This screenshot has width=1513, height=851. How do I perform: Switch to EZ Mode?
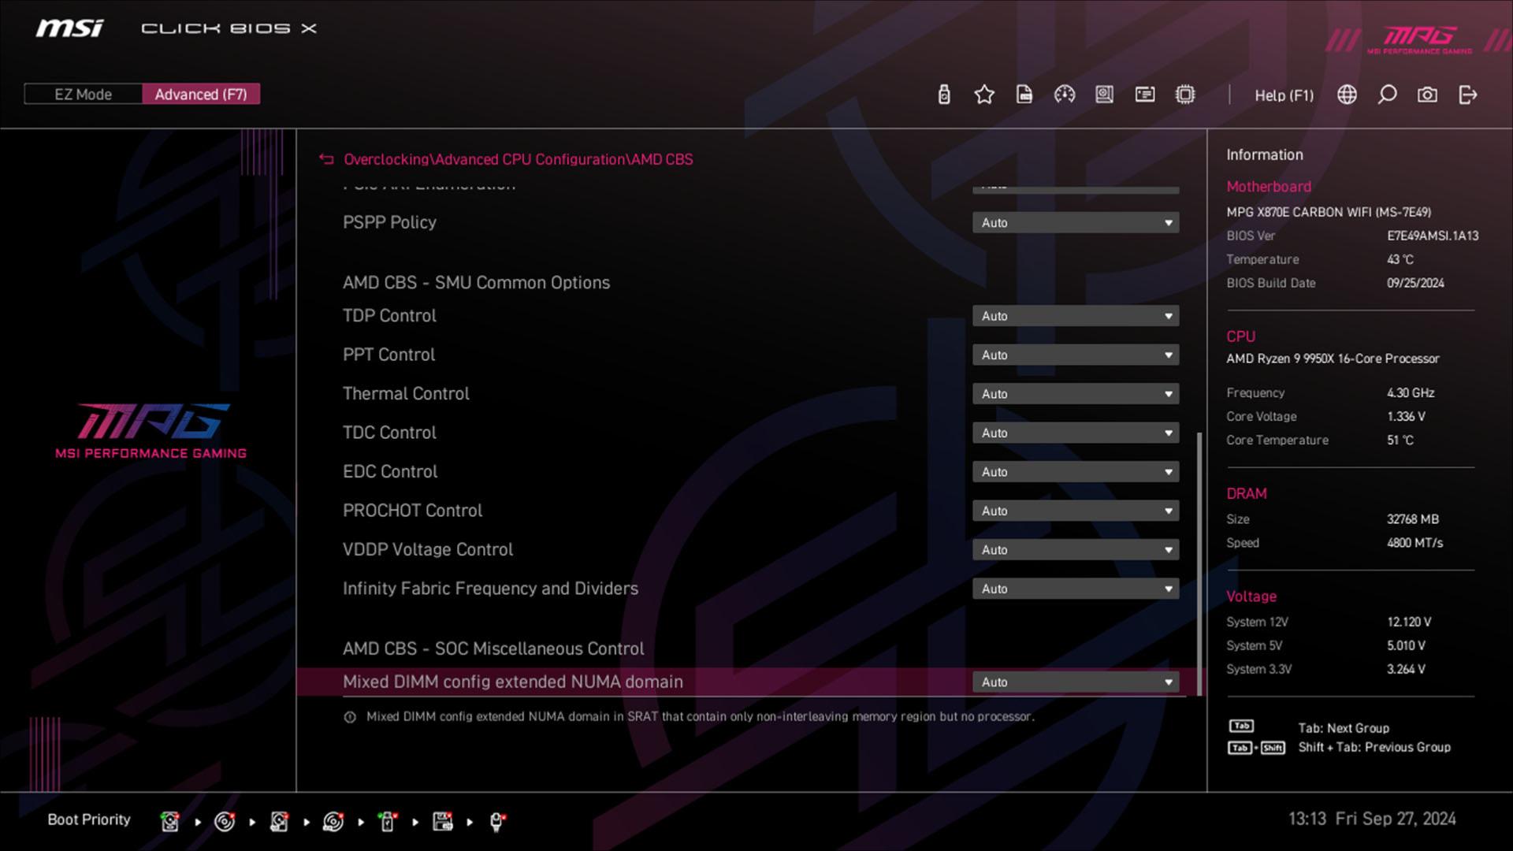click(x=84, y=95)
